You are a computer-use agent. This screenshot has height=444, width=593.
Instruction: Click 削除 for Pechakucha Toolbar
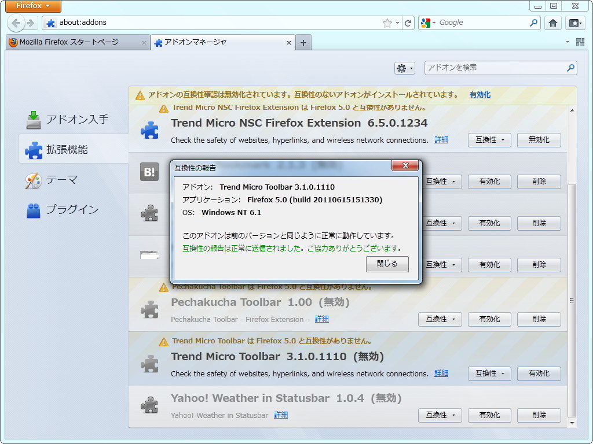click(x=539, y=319)
